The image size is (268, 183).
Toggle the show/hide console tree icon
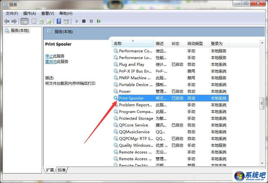24,21
